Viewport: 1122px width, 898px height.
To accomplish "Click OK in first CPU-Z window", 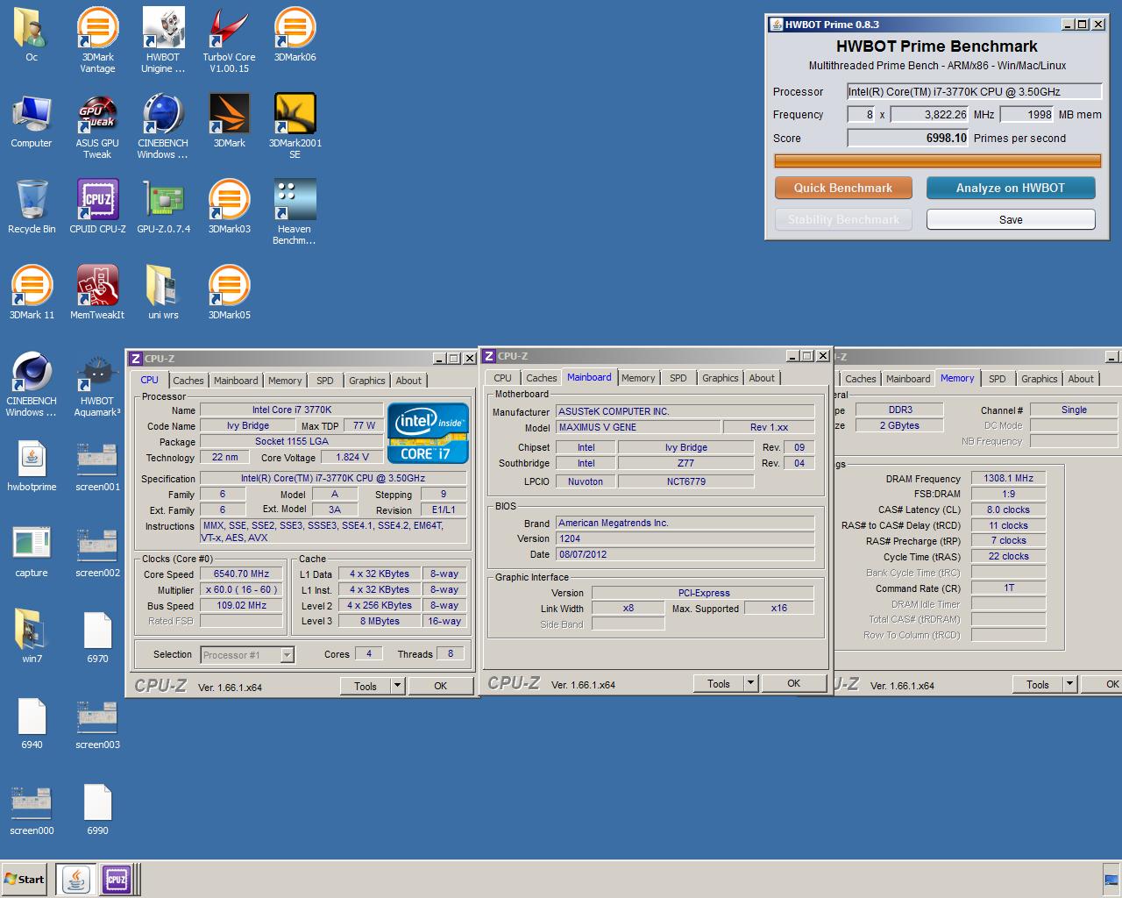I will (441, 686).
